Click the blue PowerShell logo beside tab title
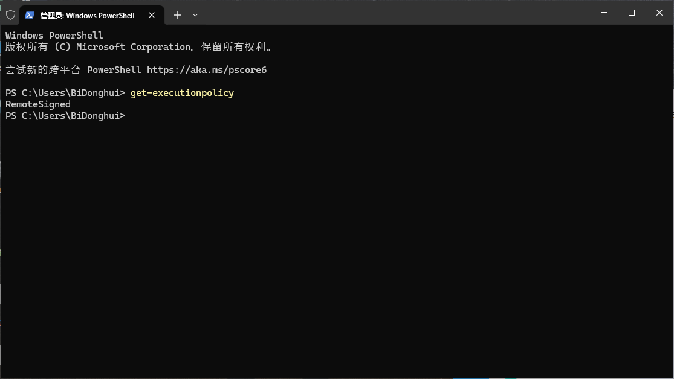 [x=30, y=15]
